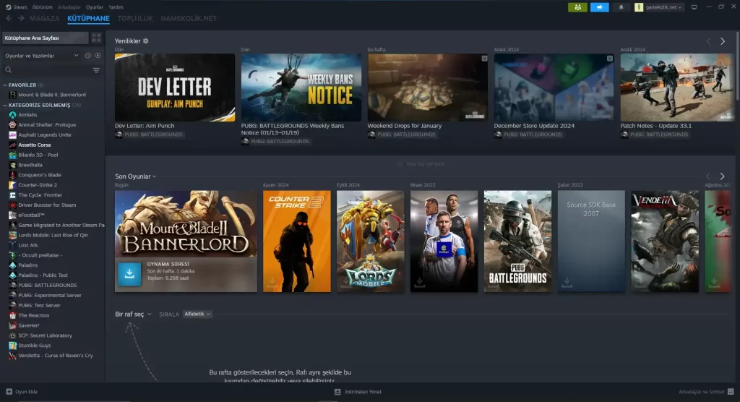Screen dimensions: 740x402
Task: Open the green friends button
Action: [x=577, y=7]
